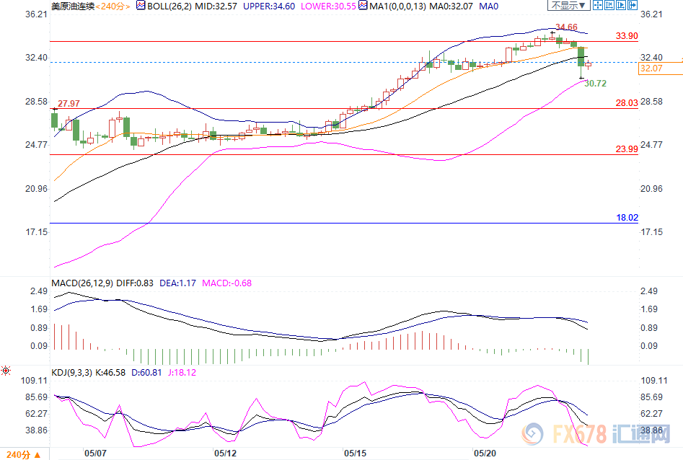Click the 05/07 date on the time axis
Screen dimensions: 683x460
coord(95,453)
